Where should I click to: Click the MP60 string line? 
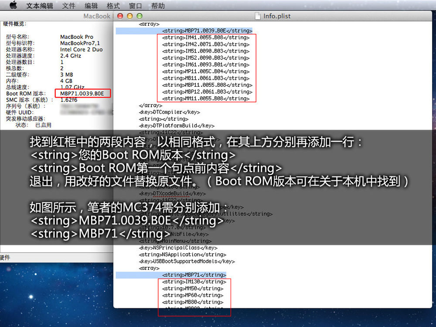click(193, 295)
